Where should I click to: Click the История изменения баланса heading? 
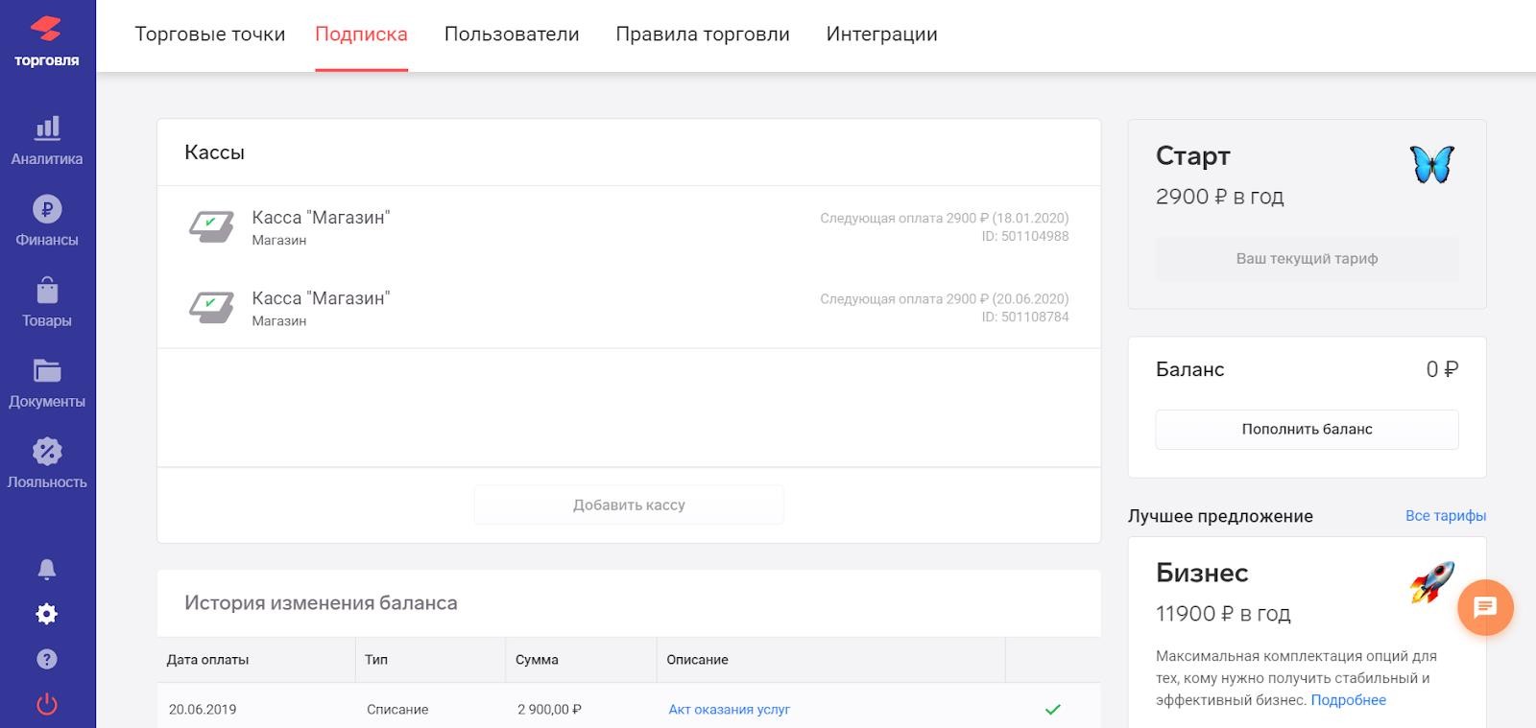321,603
